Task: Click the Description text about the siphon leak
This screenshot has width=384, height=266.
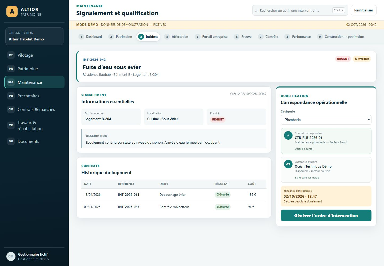Action: tap(153, 142)
